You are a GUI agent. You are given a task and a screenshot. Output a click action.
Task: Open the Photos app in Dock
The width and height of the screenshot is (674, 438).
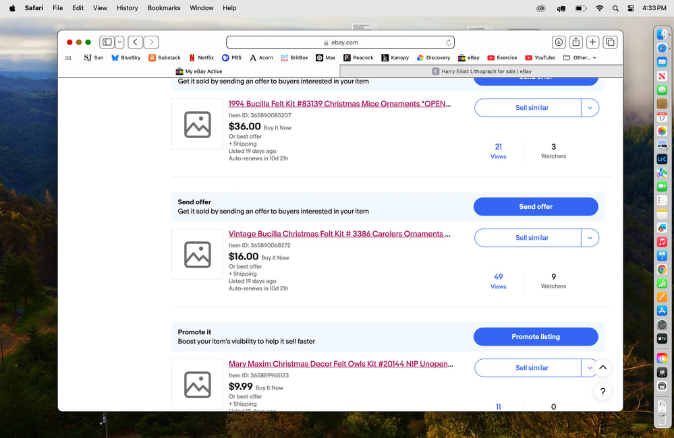click(x=662, y=131)
